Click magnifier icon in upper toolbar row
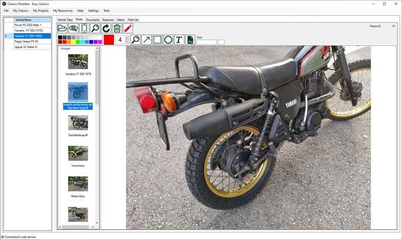The width and height of the screenshot is (402, 240). pyautogui.click(x=95, y=28)
